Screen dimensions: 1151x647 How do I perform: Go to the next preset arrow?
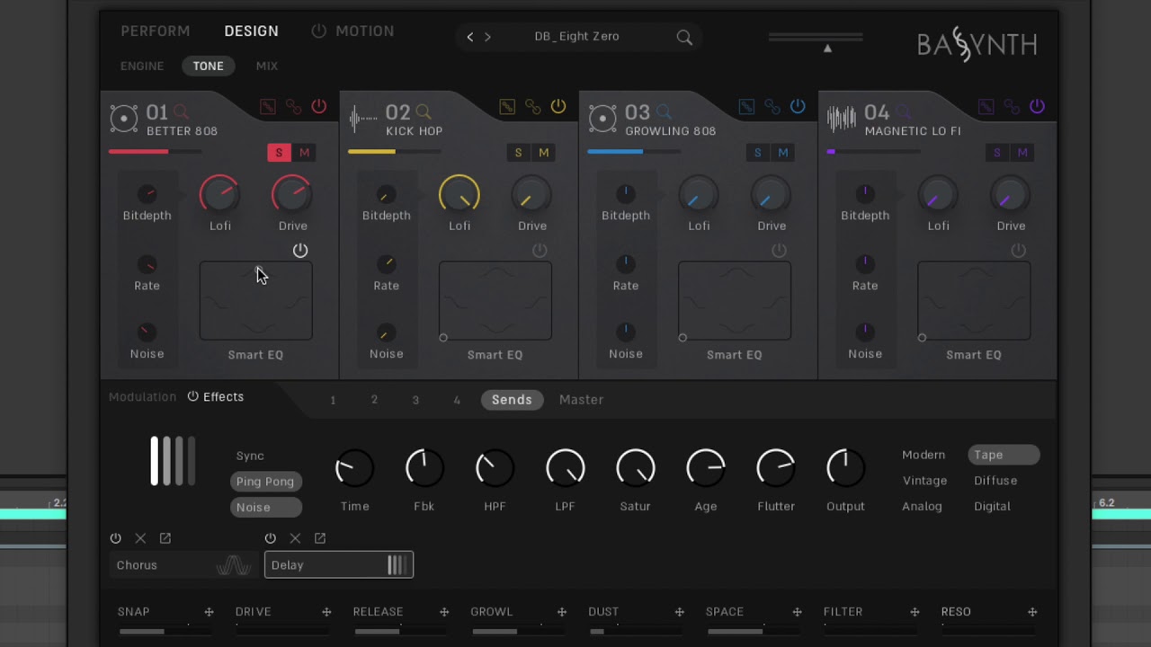coord(487,37)
